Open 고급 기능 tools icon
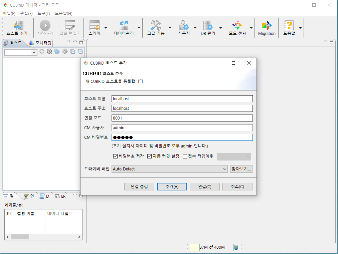Image resolution: width=338 pixels, height=254 pixels. pos(156,25)
